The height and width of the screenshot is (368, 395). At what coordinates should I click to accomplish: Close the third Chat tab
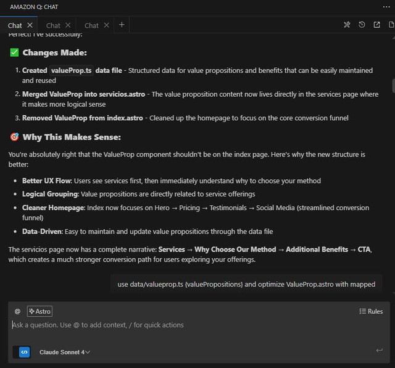pyautogui.click(x=106, y=25)
